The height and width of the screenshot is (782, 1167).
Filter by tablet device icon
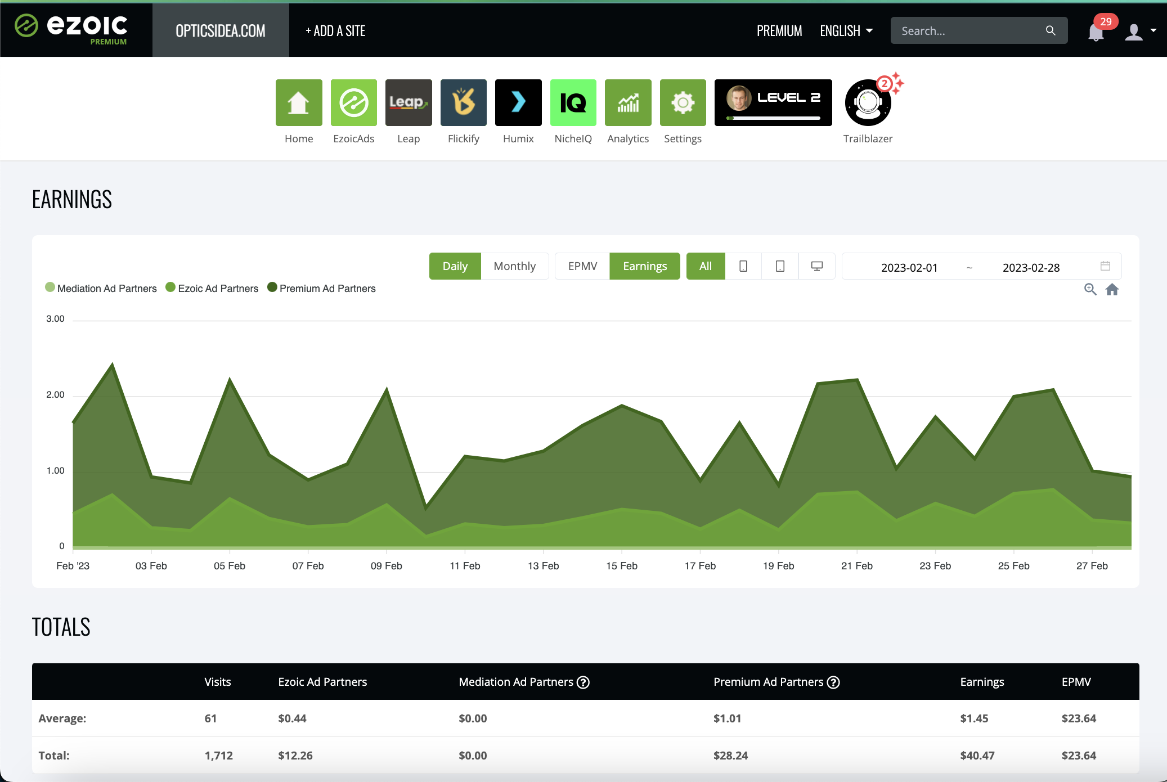tap(780, 266)
